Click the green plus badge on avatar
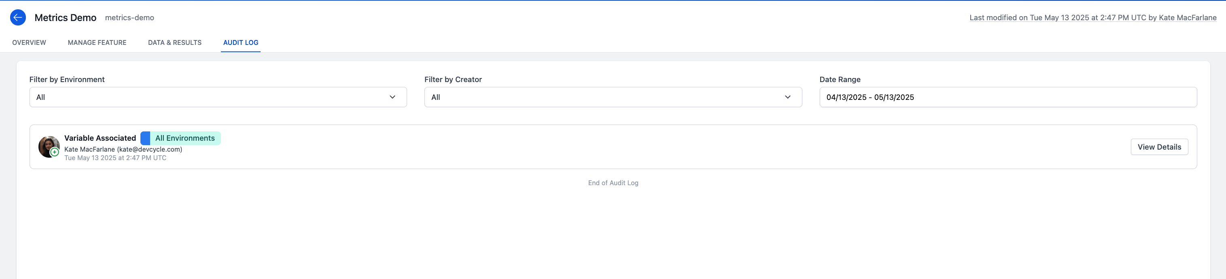Image resolution: width=1226 pixels, height=279 pixels. click(x=55, y=152)
